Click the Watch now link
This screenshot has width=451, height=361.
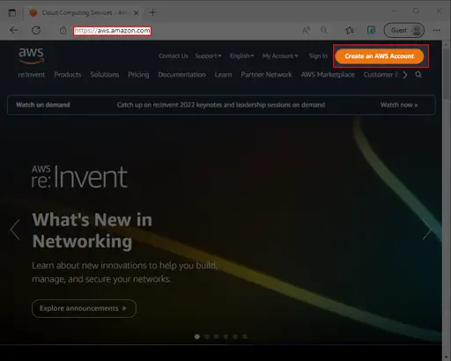[399, 105]
